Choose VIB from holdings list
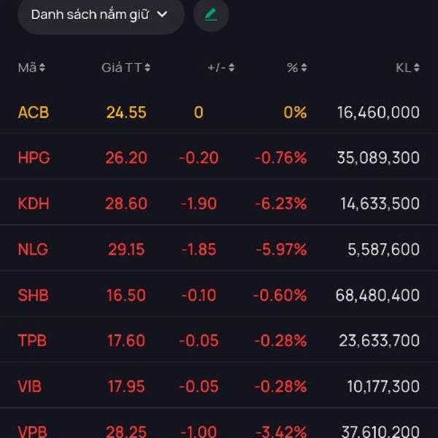438x438 pixels. tap(31, 387)
